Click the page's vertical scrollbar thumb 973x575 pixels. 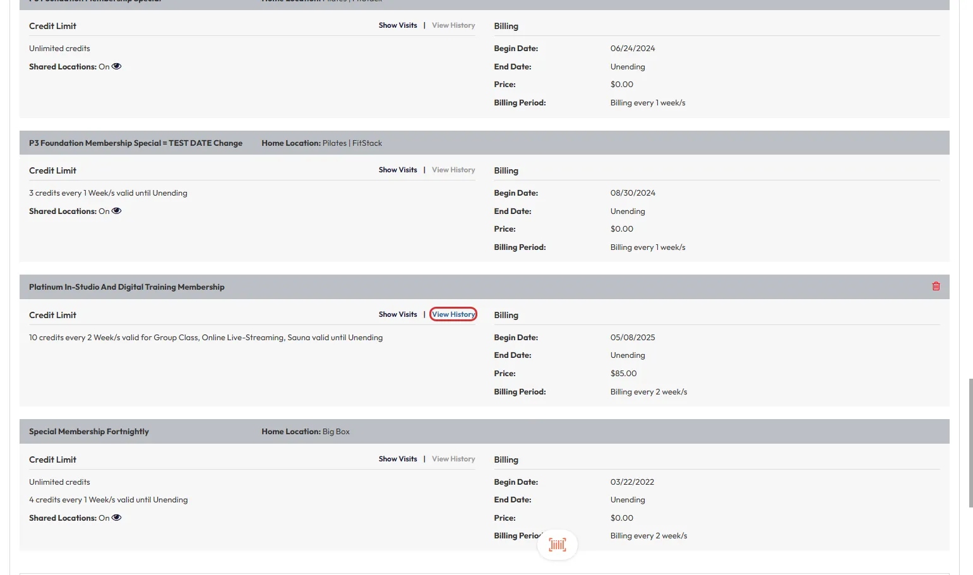coord(970,442)
